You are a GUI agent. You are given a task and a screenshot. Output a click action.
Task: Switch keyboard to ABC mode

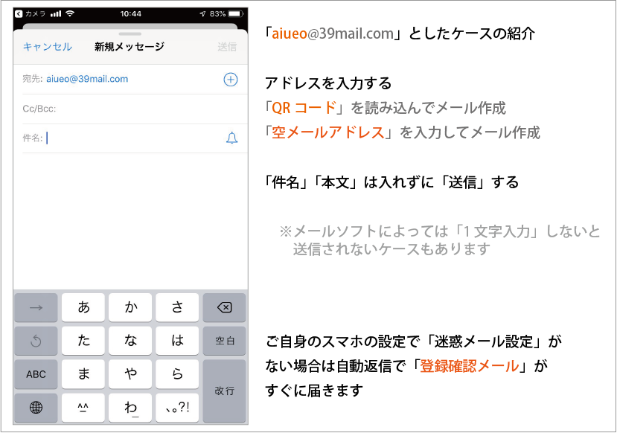[36, 374]
